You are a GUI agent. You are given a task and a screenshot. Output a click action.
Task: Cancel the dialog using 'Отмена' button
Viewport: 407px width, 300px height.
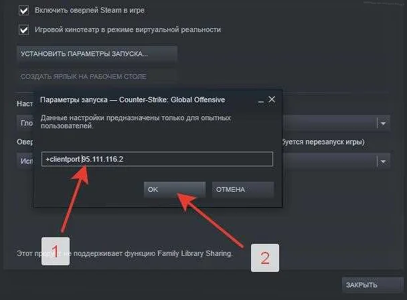click(x=242, y=189)
